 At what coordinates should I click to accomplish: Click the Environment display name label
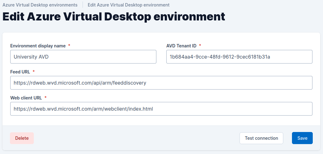pyautogui.click(x=38, y=46)
